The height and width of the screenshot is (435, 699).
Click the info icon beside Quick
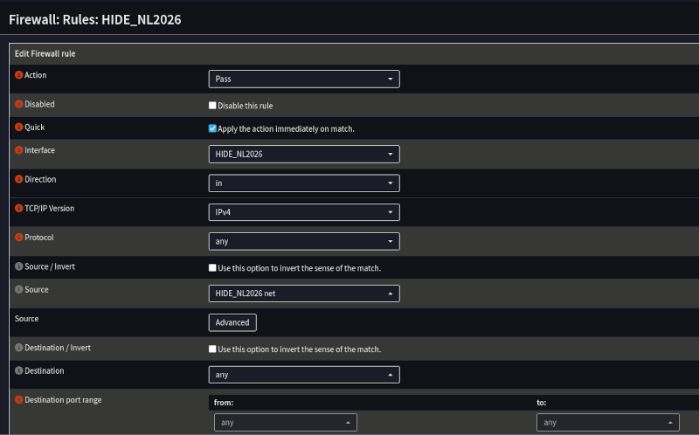tap(19, 127)
